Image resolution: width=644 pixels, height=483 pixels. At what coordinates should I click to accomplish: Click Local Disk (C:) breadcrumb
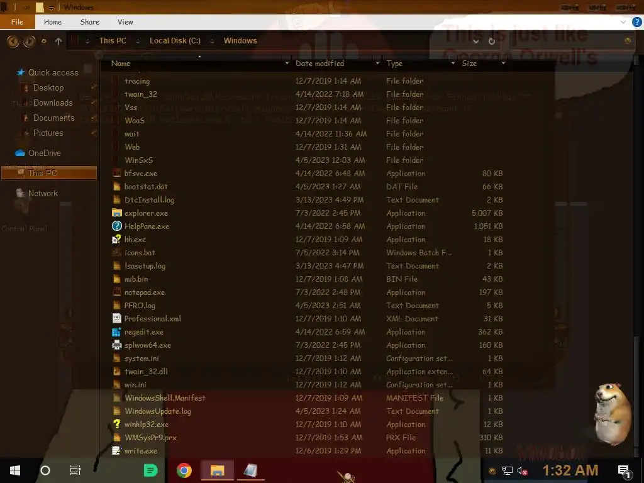[175, 41]
